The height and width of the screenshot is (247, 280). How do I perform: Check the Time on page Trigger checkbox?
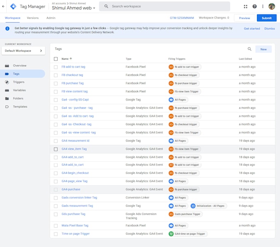click(x=56, y=234)
